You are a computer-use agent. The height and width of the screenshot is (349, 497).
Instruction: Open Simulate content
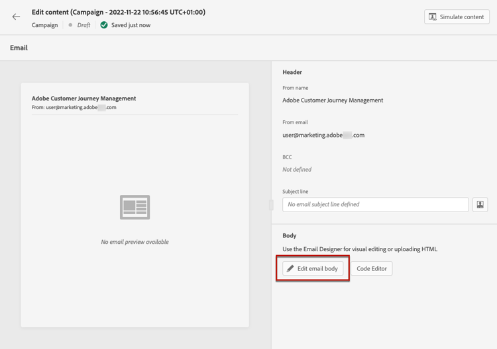point(457,17)
